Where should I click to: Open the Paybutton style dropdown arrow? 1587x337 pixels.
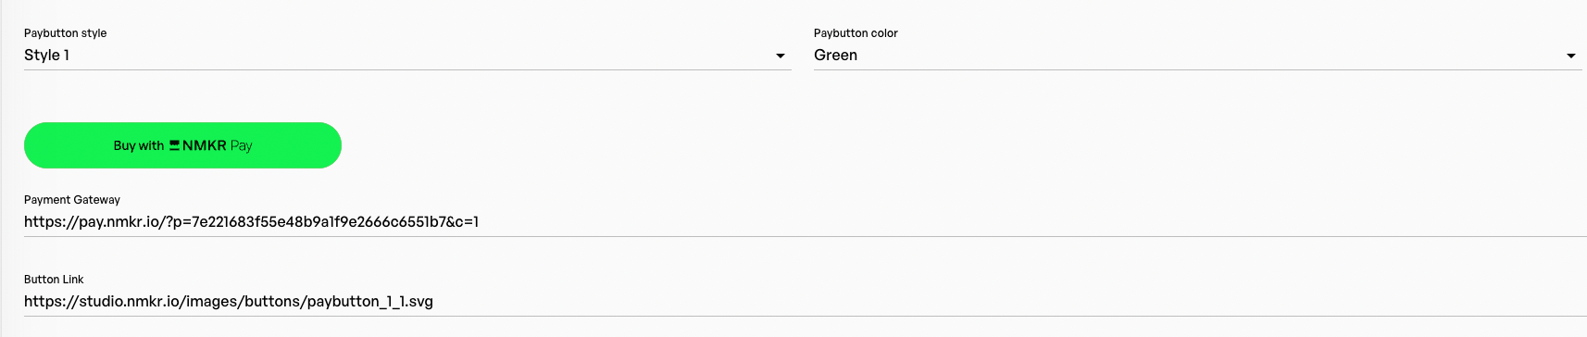pos(781,56)
